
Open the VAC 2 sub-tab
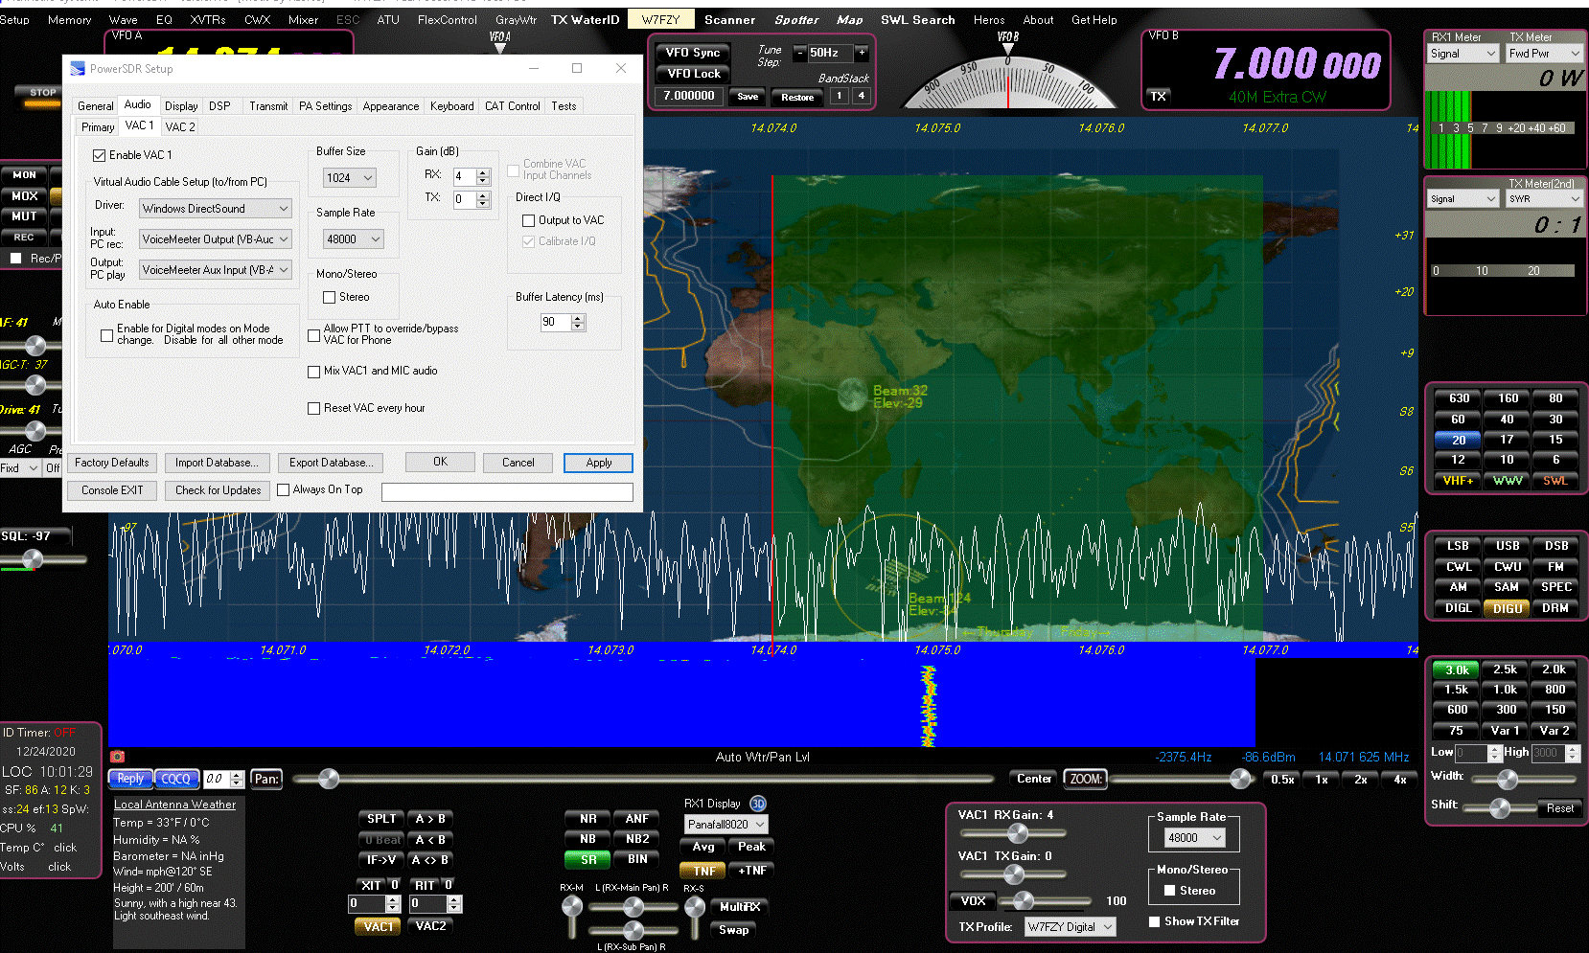(x=180, y=126)
